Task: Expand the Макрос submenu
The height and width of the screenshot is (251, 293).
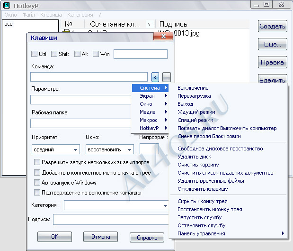Action: (x=150, y=120)
